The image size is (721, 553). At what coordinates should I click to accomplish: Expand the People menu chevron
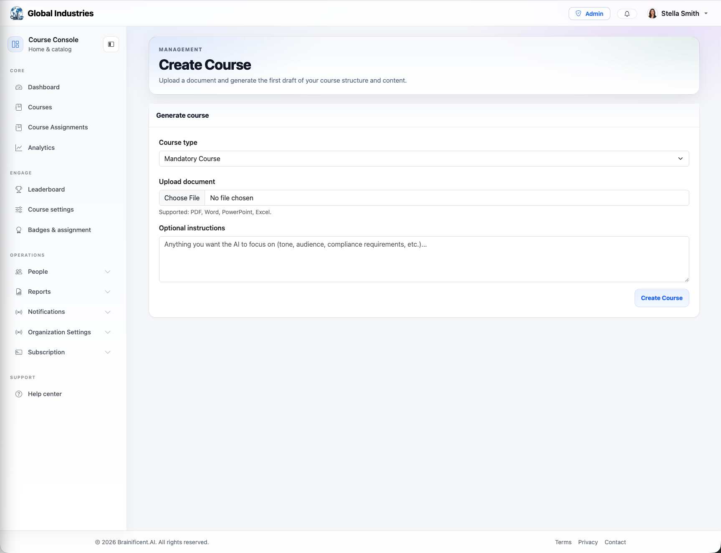tap(108, 272)
